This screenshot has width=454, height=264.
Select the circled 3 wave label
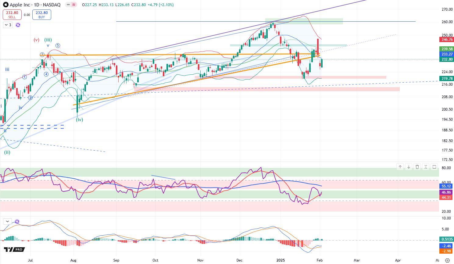point(42,55)
